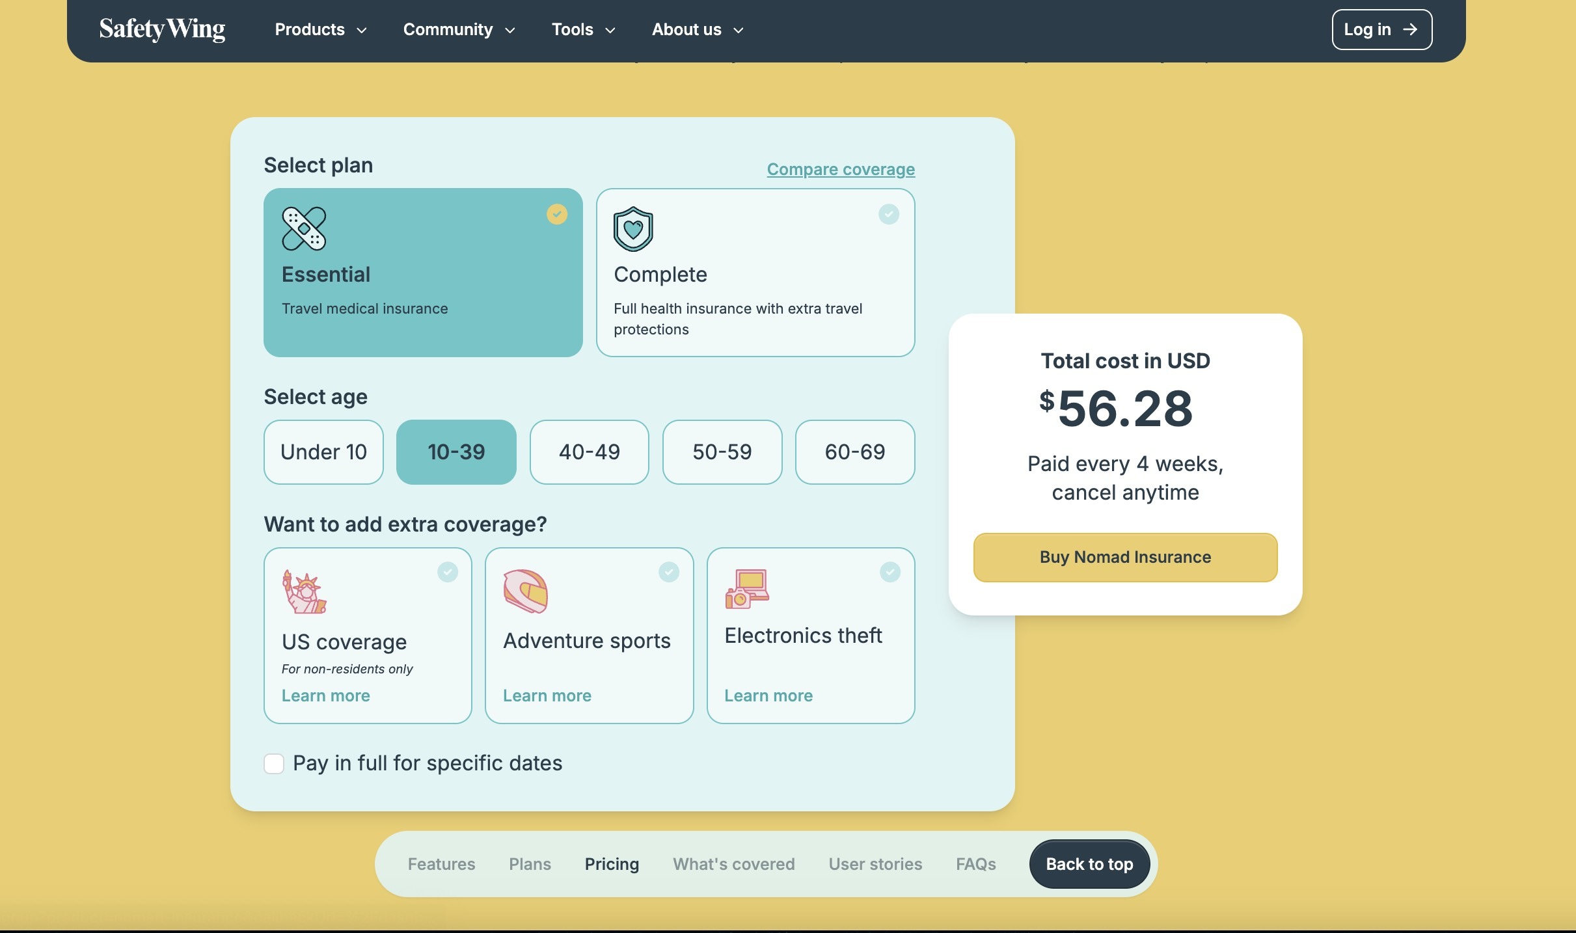Open the Compare coverage link

[840, 169]
